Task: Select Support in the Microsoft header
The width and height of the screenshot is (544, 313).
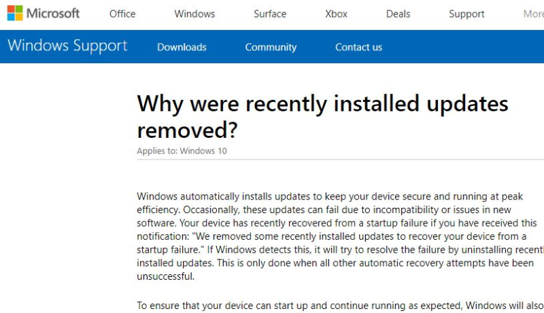Action: 466,14
